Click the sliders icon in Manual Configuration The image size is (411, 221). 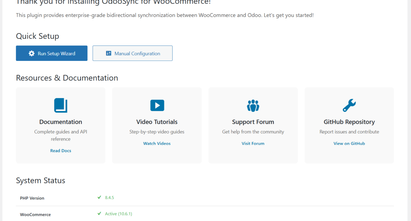pos(108,53)
